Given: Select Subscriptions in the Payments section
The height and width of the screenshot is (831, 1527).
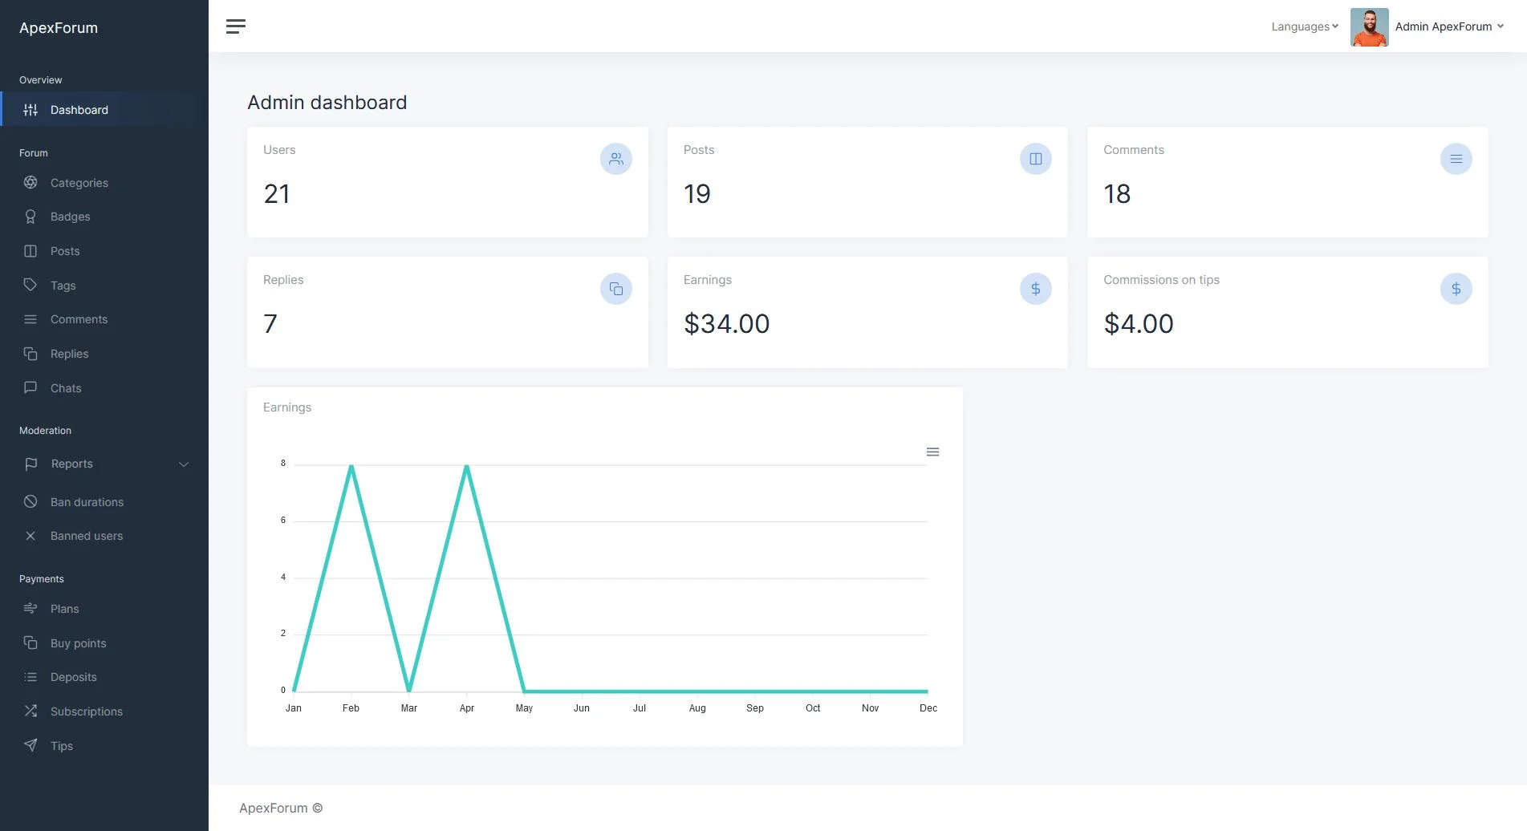Looking at the screenshot, I should point(86,711).
